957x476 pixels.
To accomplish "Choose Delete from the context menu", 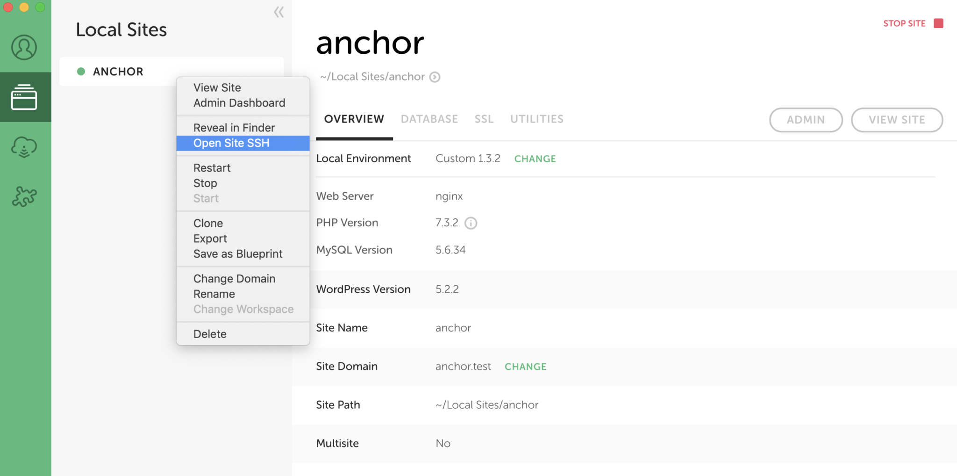I will (243, 334).
